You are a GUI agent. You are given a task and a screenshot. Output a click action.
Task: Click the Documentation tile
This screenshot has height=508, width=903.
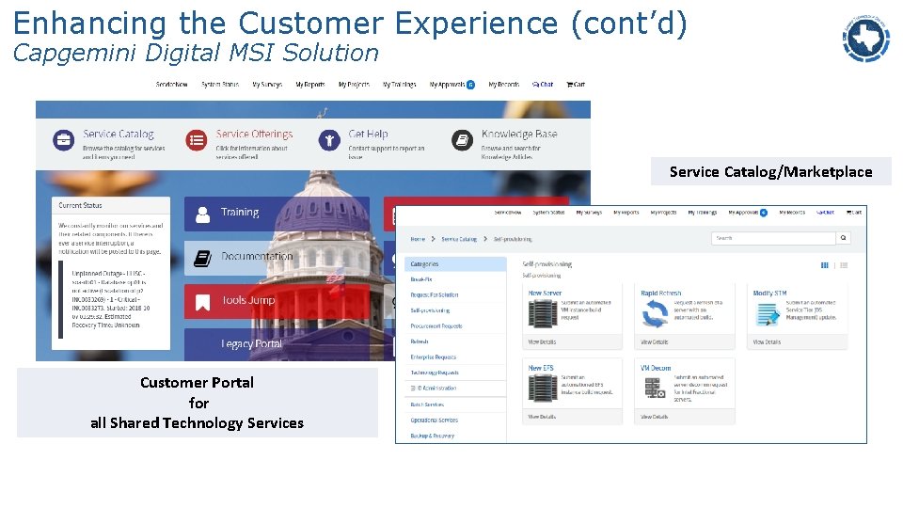coord(277,258)
